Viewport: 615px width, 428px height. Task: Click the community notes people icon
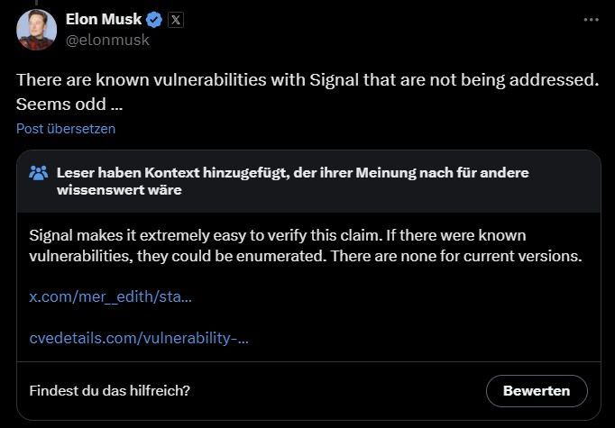(x=38, y=172)
